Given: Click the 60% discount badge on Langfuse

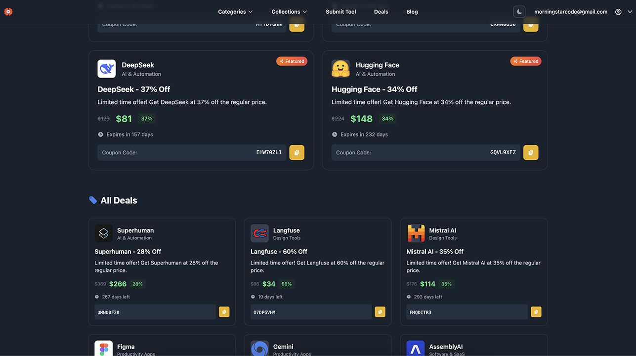Looking at the screenshot, I should tap(287, 284).
